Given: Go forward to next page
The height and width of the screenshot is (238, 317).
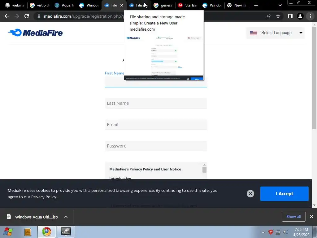Looking at the screenshot, I should [17, 16].
